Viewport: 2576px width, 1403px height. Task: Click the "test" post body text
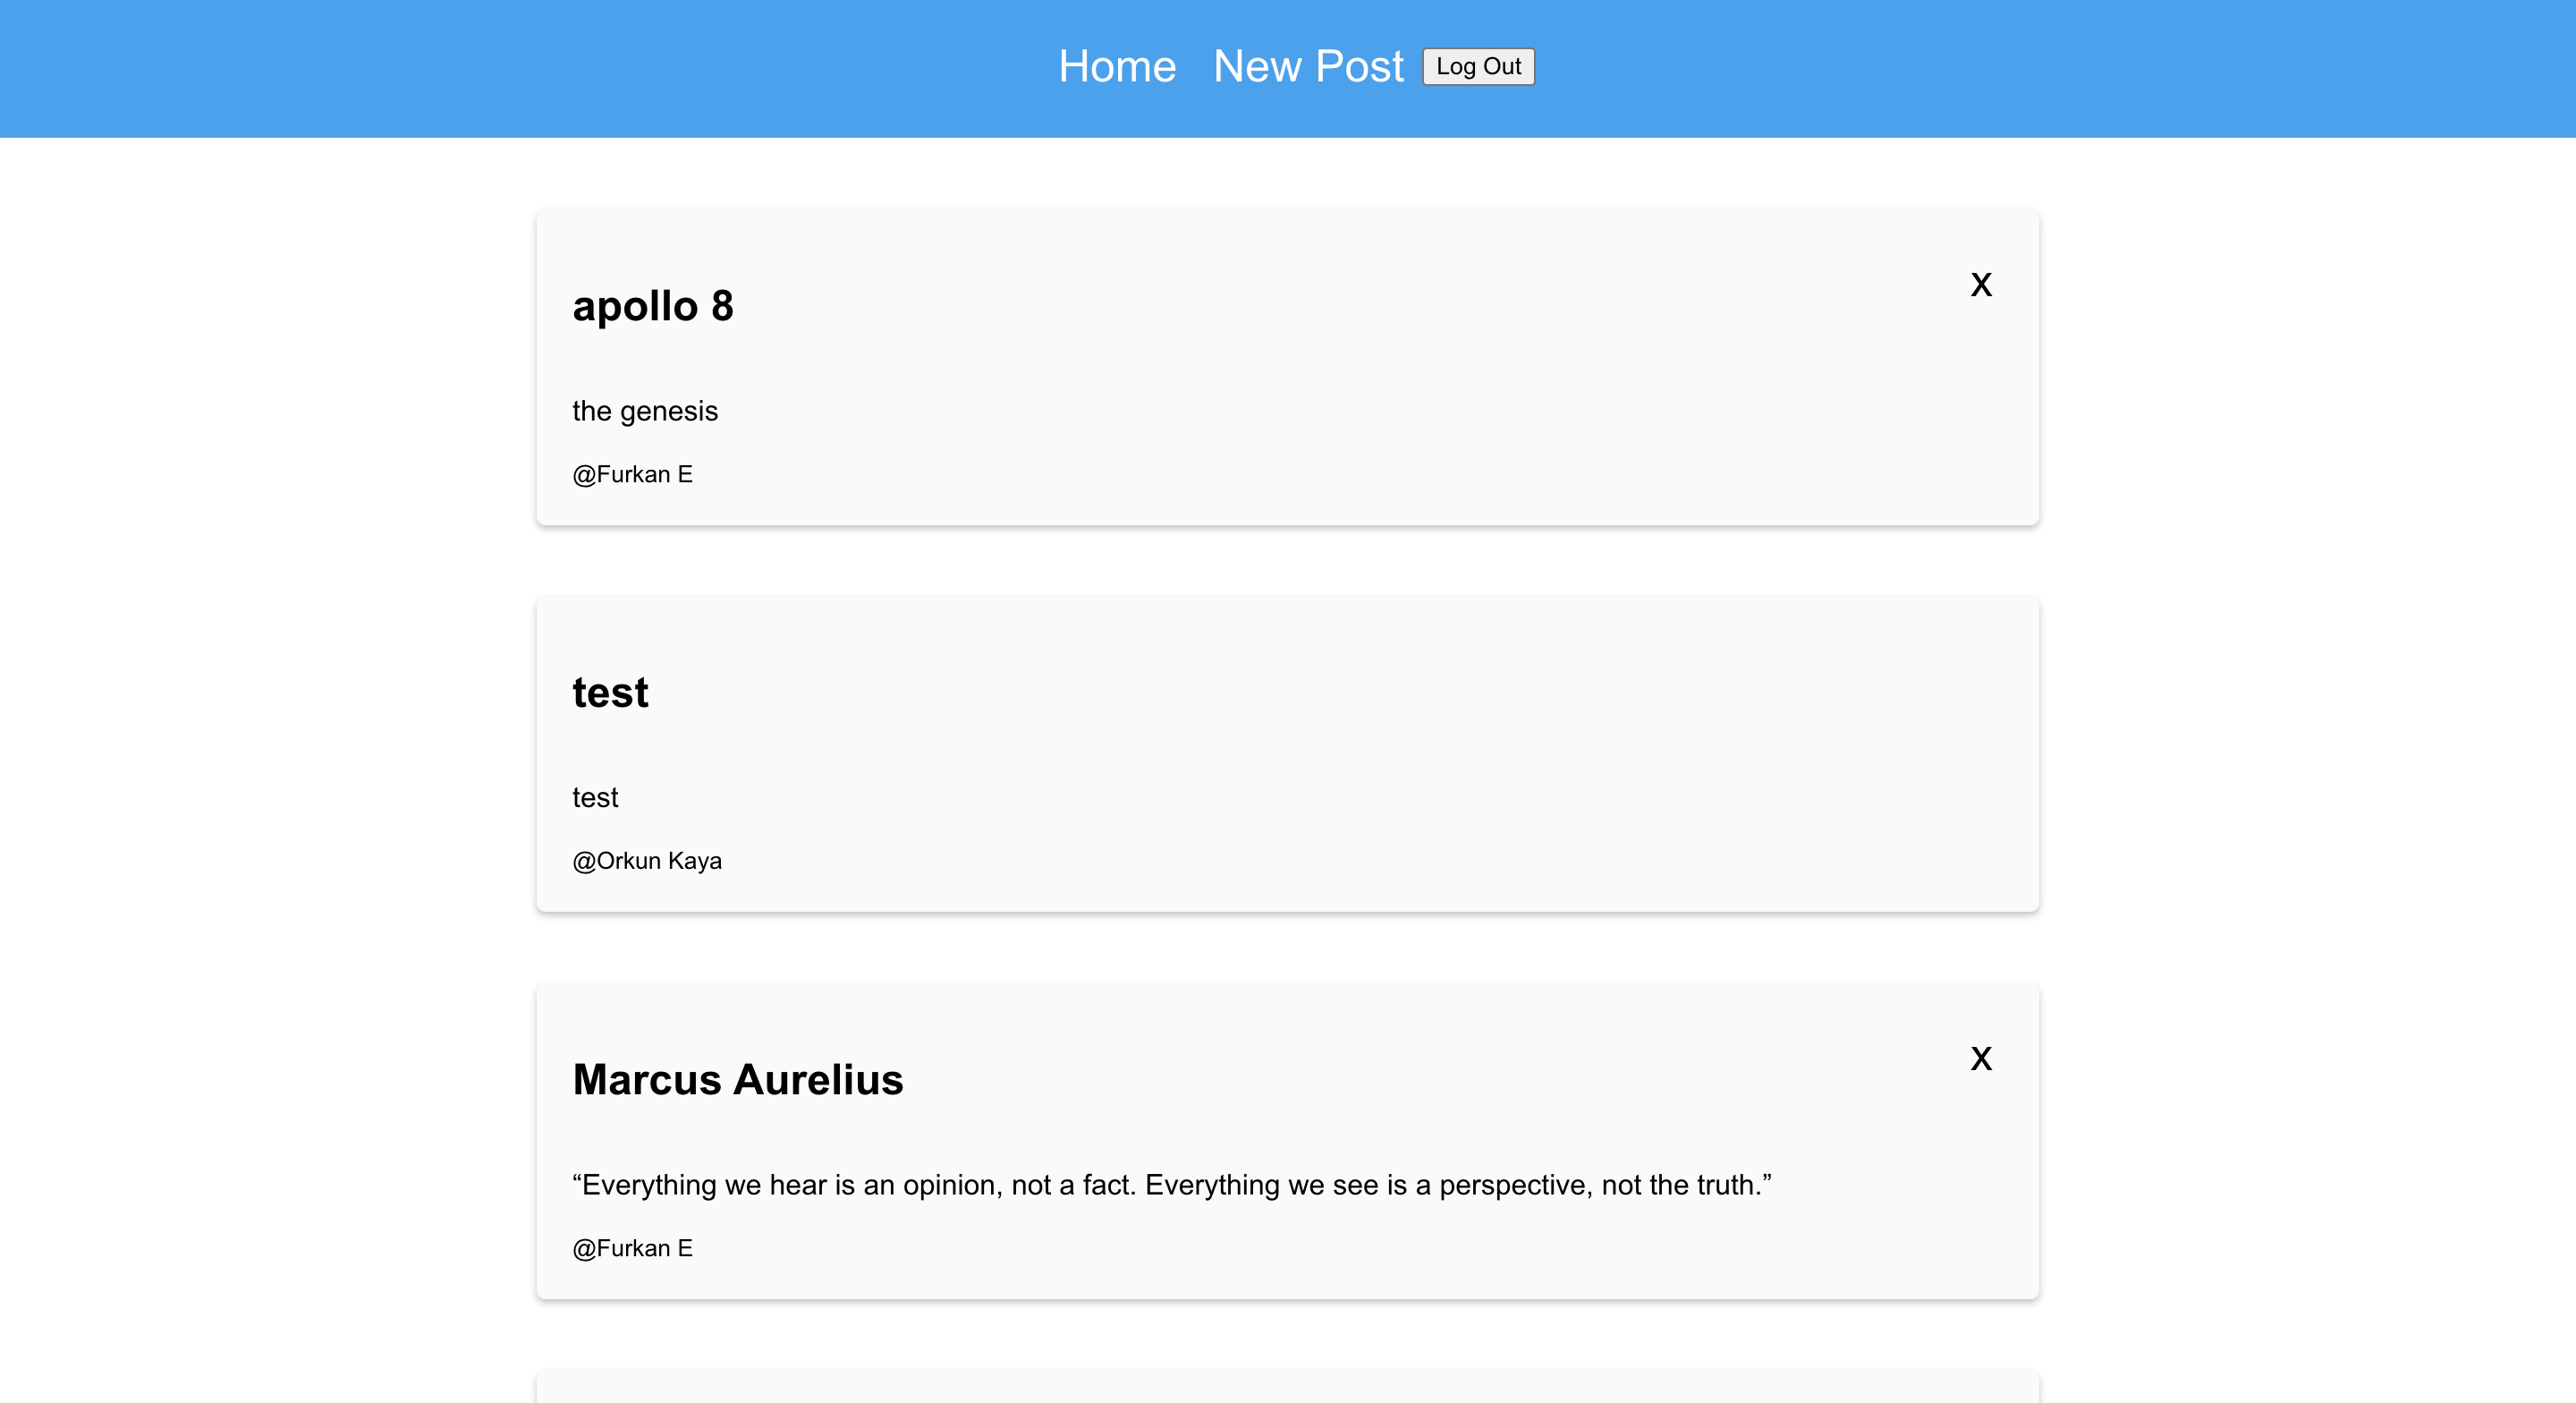[596, 797]
